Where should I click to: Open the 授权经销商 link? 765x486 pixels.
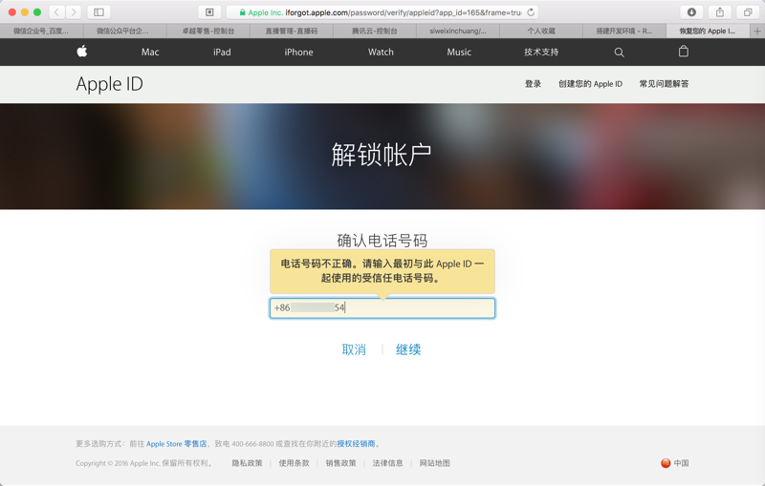tap(356, 444)
